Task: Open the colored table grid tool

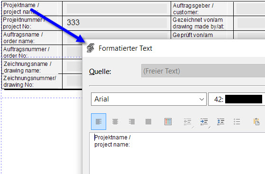Action: [x=168, y=121]
